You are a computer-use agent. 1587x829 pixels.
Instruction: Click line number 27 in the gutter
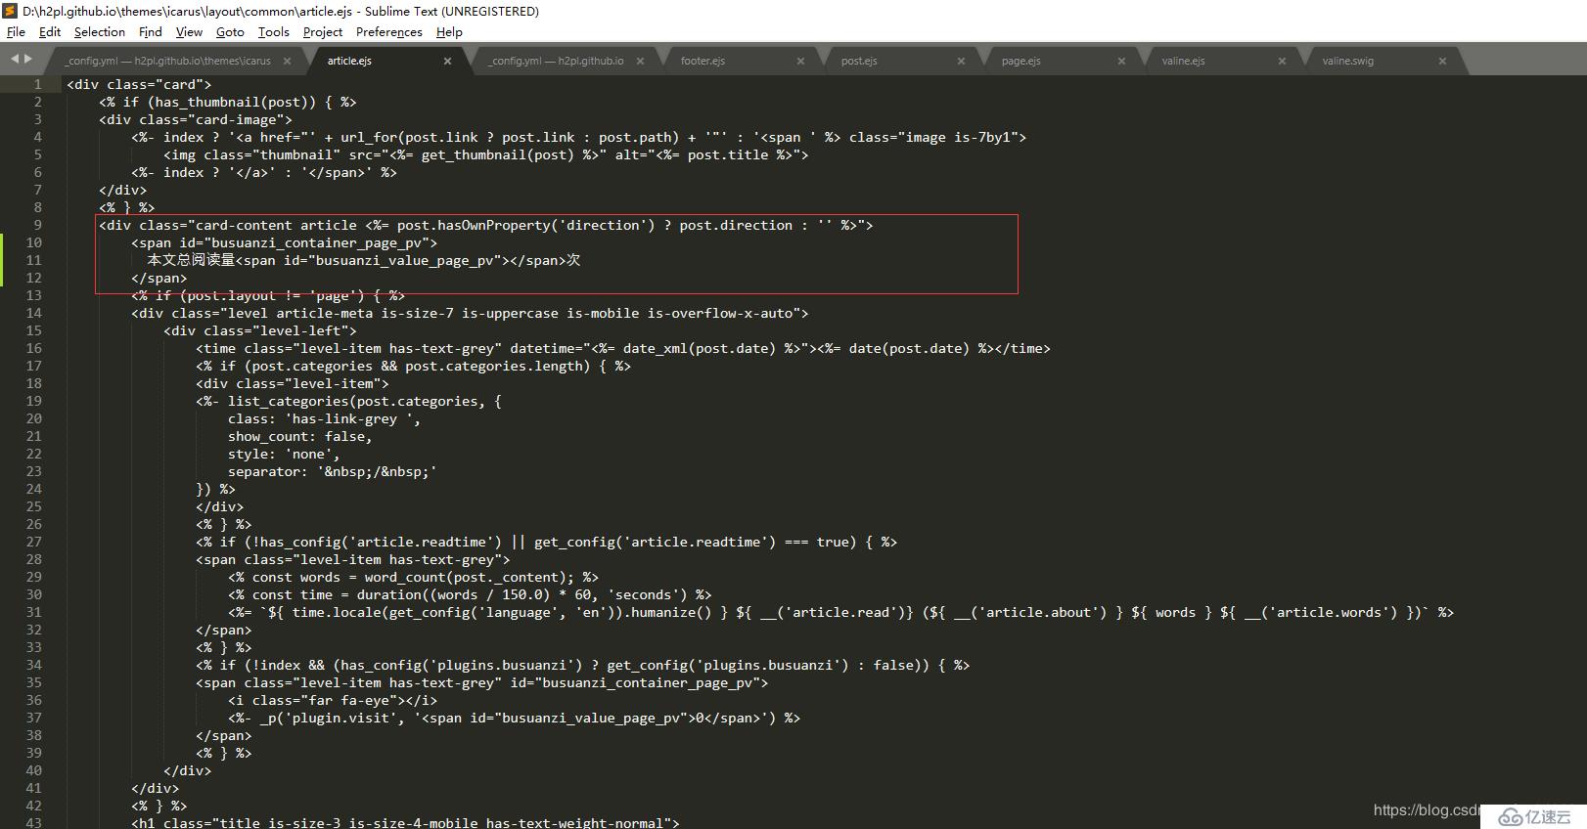33,542
